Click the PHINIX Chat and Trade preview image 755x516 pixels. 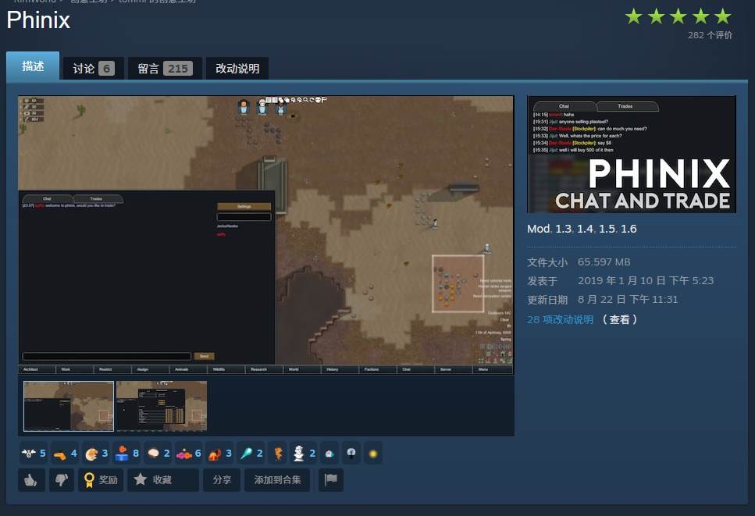click(x=632, y=154)
